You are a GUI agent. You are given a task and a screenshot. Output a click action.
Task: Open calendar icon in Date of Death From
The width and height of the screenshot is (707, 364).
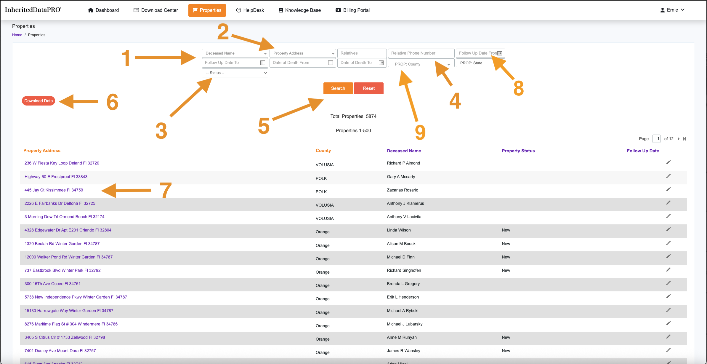pyautogui.click(x=331, y=63)
